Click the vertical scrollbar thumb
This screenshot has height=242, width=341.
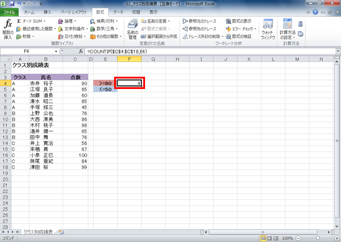pyautogui.click(x=337, y=141)
